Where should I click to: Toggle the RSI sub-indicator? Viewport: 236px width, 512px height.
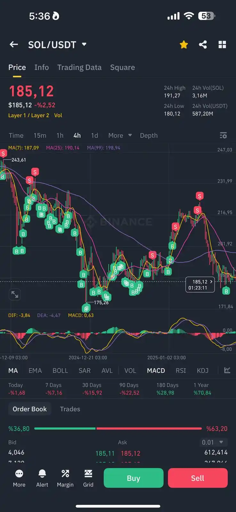coord(181,371)
